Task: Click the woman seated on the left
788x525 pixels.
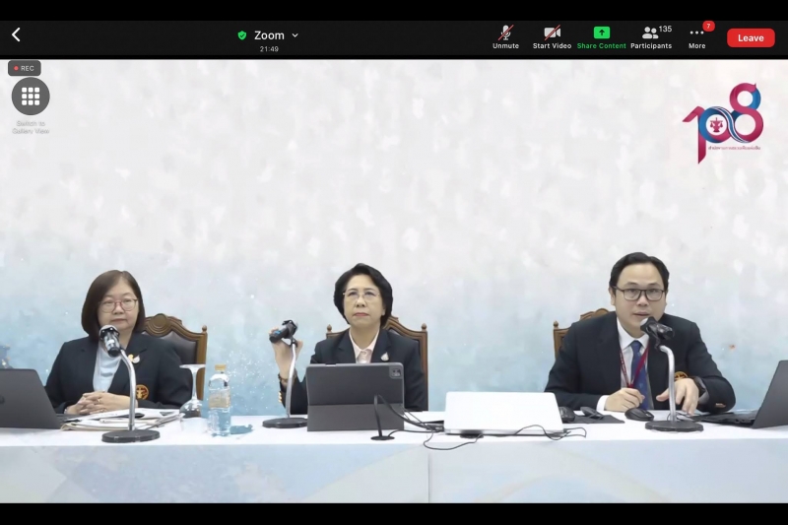Action: click(x=118, y=345)
